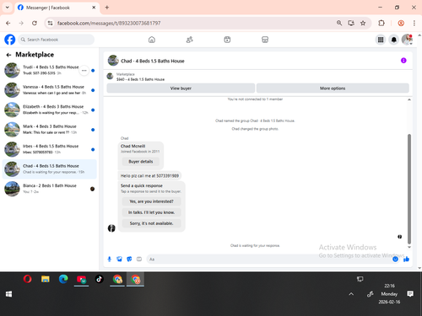This screenshot has width=422, height=316.
Task: Open the Chrome three-dot menu
Action: [x=414, y=23]
